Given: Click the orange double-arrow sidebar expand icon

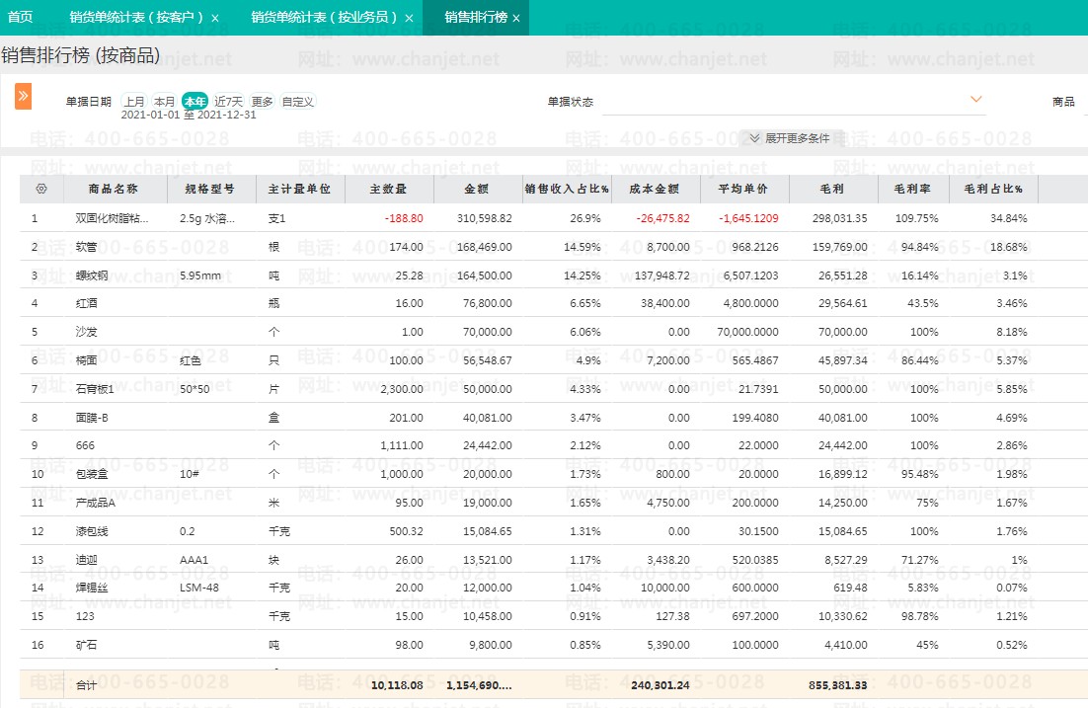Looking at the screenshot, I should pyautogui.click(x=23, y=96).
